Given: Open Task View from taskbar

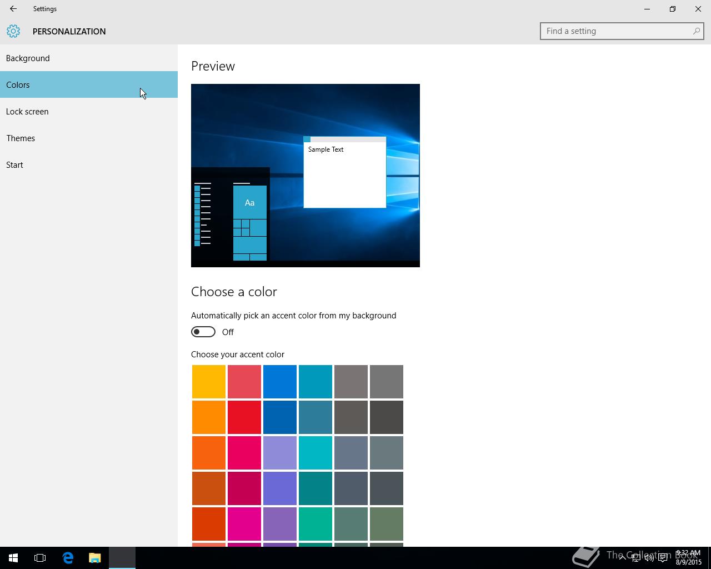Looking at the screenshot, I should coord(40,558).
